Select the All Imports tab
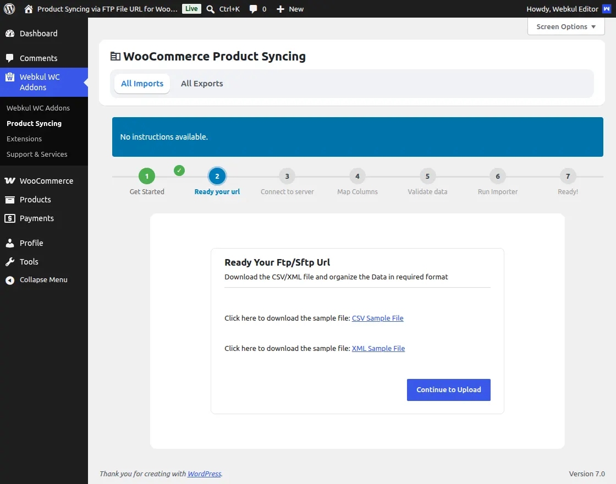Screen dimensions: 616x484 [142, 83]
